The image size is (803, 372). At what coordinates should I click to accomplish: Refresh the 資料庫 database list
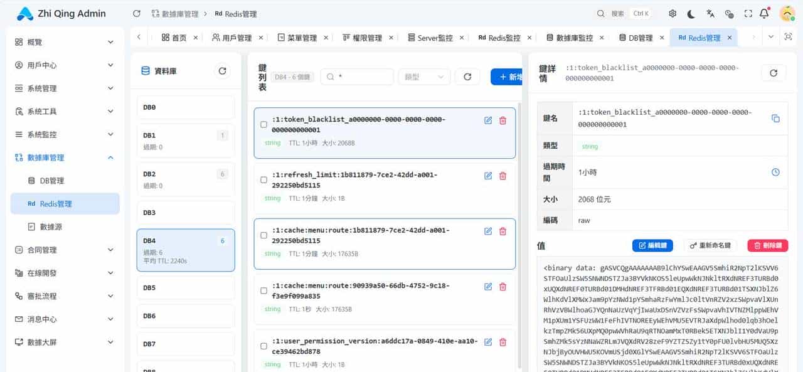tap(223, 71)
